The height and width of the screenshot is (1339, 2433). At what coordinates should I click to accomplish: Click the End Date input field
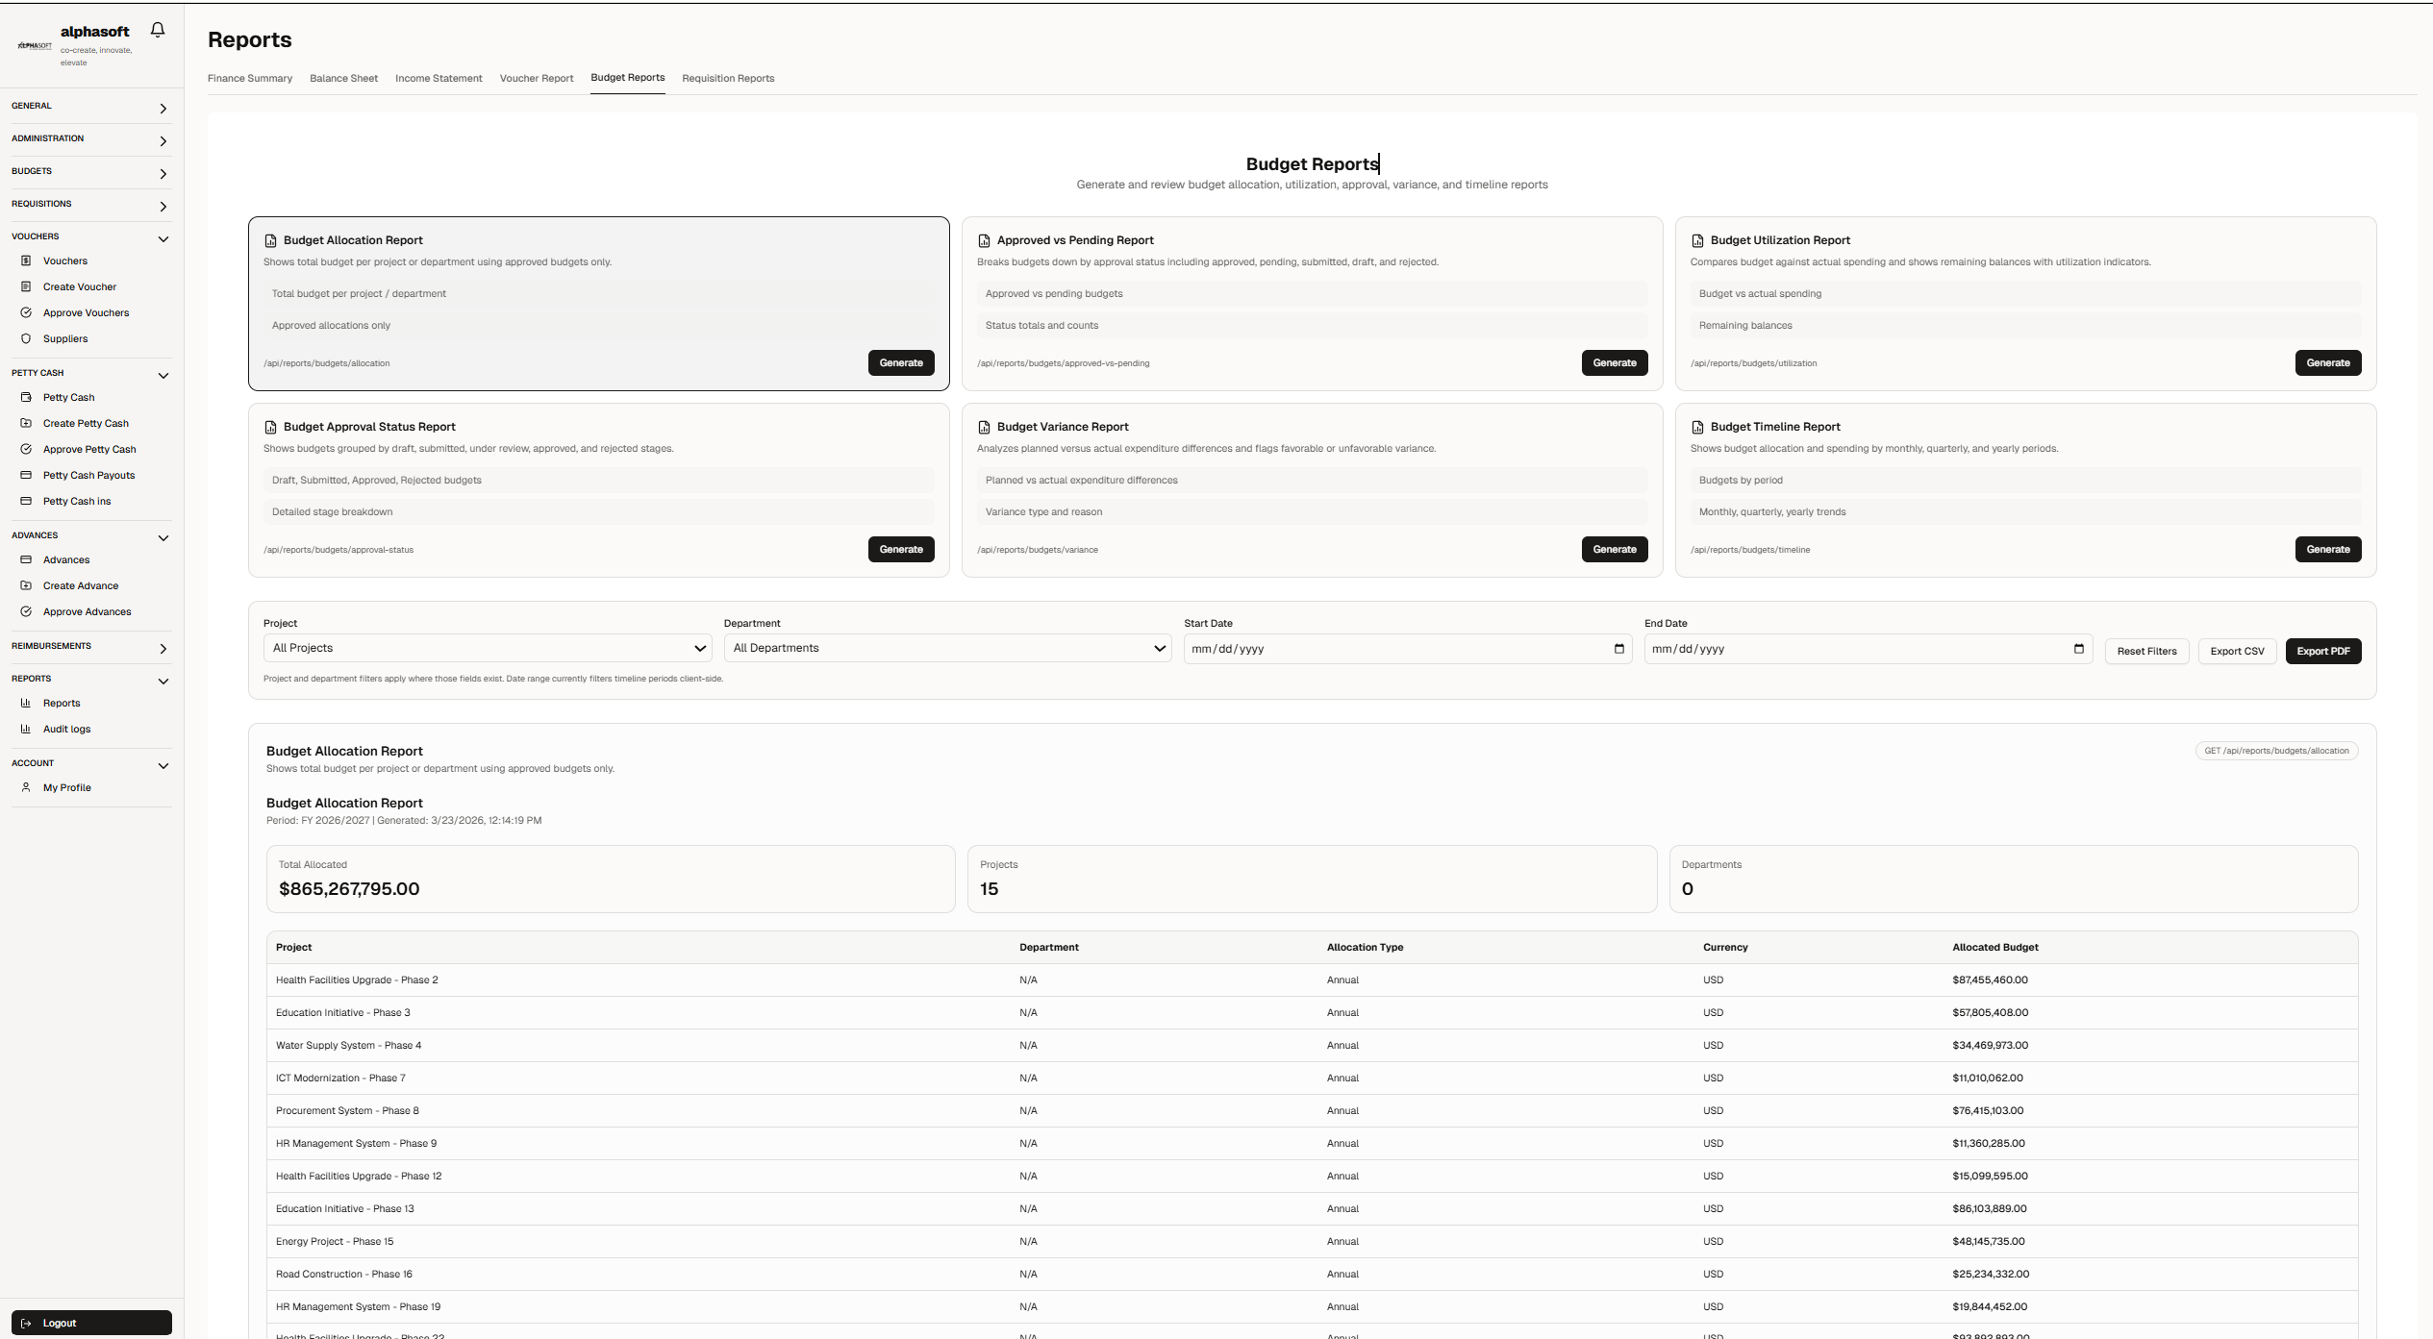pyautogui.click(x=1856, y=649)
